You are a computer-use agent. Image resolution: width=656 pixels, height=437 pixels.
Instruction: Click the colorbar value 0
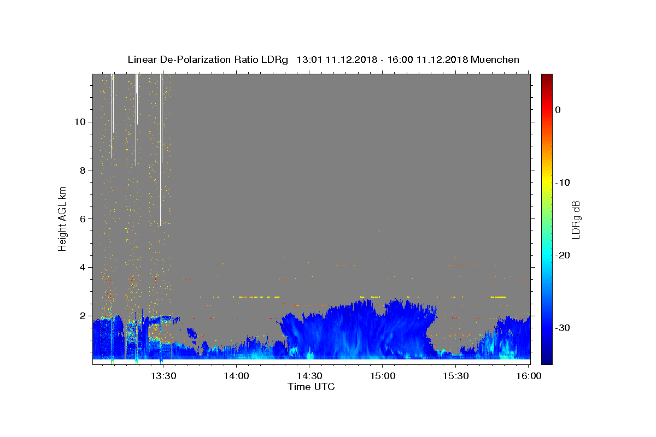558,110
